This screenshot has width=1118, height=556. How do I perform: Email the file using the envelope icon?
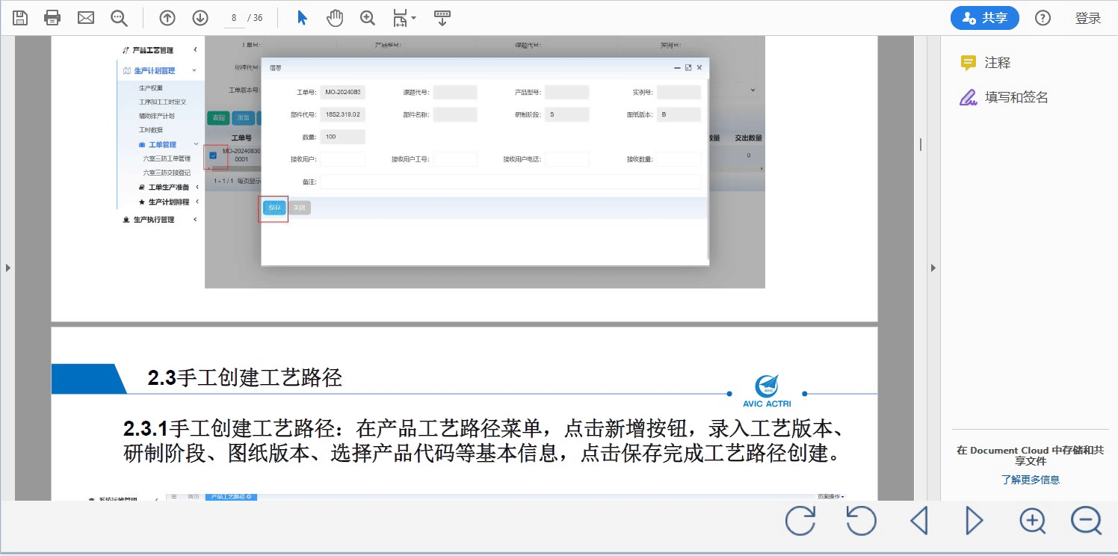[85, 17]
